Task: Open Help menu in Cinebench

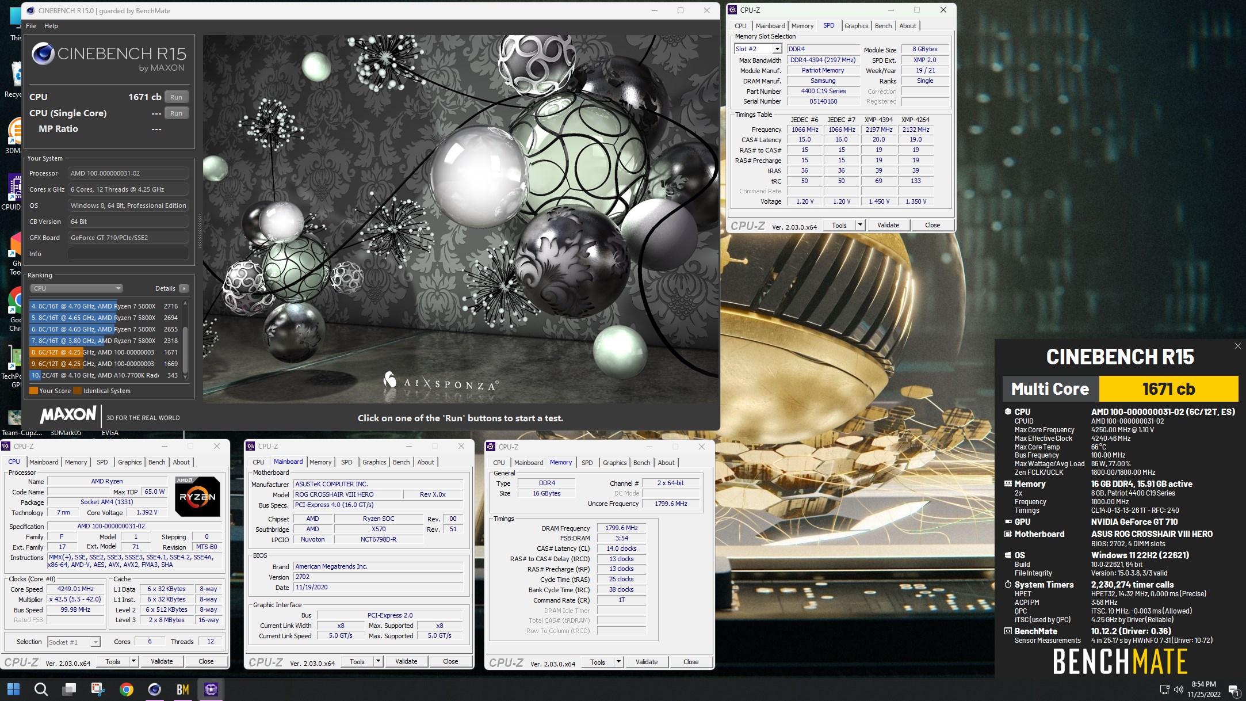Action: (x=51, y=26)
